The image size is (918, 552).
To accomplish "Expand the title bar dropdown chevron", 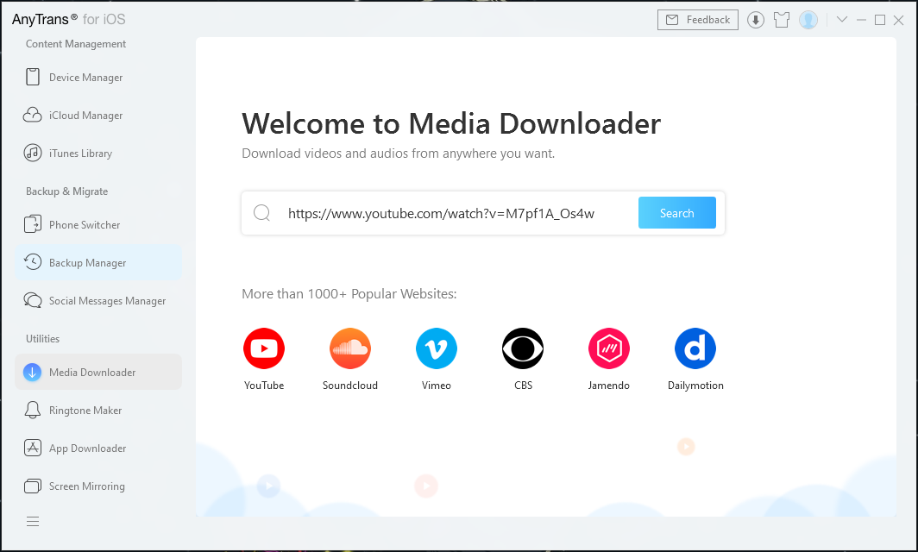I will click(842, 20).
